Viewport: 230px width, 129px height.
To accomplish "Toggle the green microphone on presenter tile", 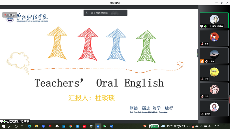I will (205, 26).
